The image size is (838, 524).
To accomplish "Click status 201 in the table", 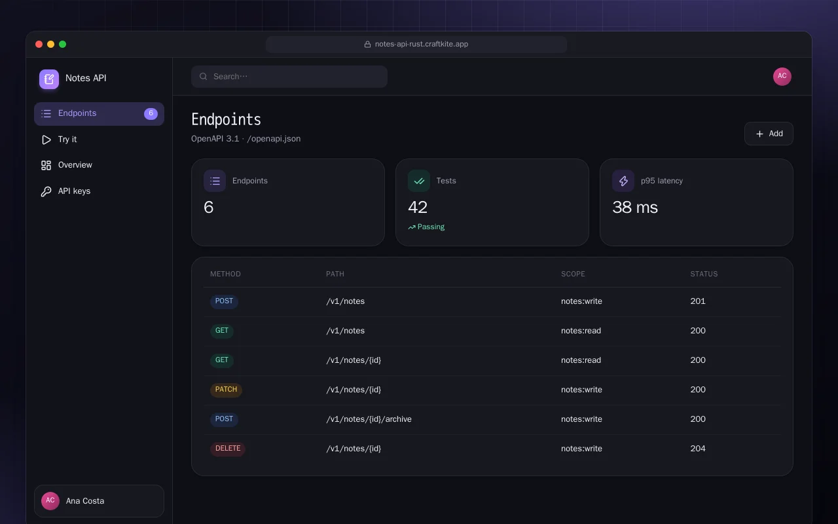I will (698, 301).
